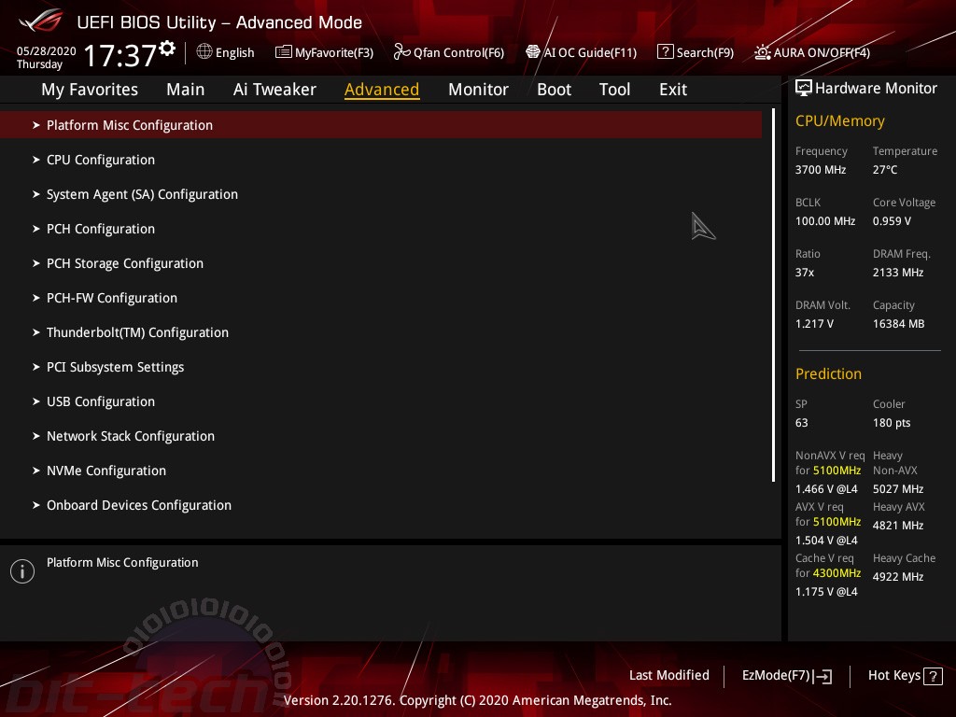Screen dimensions: 956x717
Task: Click the Qfan Control fan icon
Action: coord(401,52)
